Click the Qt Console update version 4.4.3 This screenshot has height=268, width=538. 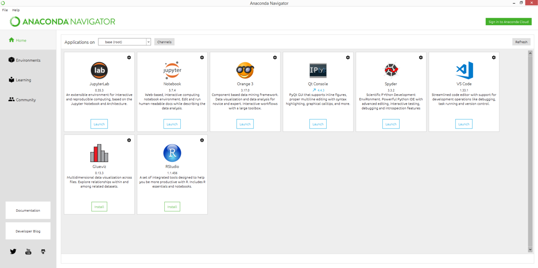pyautogui.click(x=318, y=89)
